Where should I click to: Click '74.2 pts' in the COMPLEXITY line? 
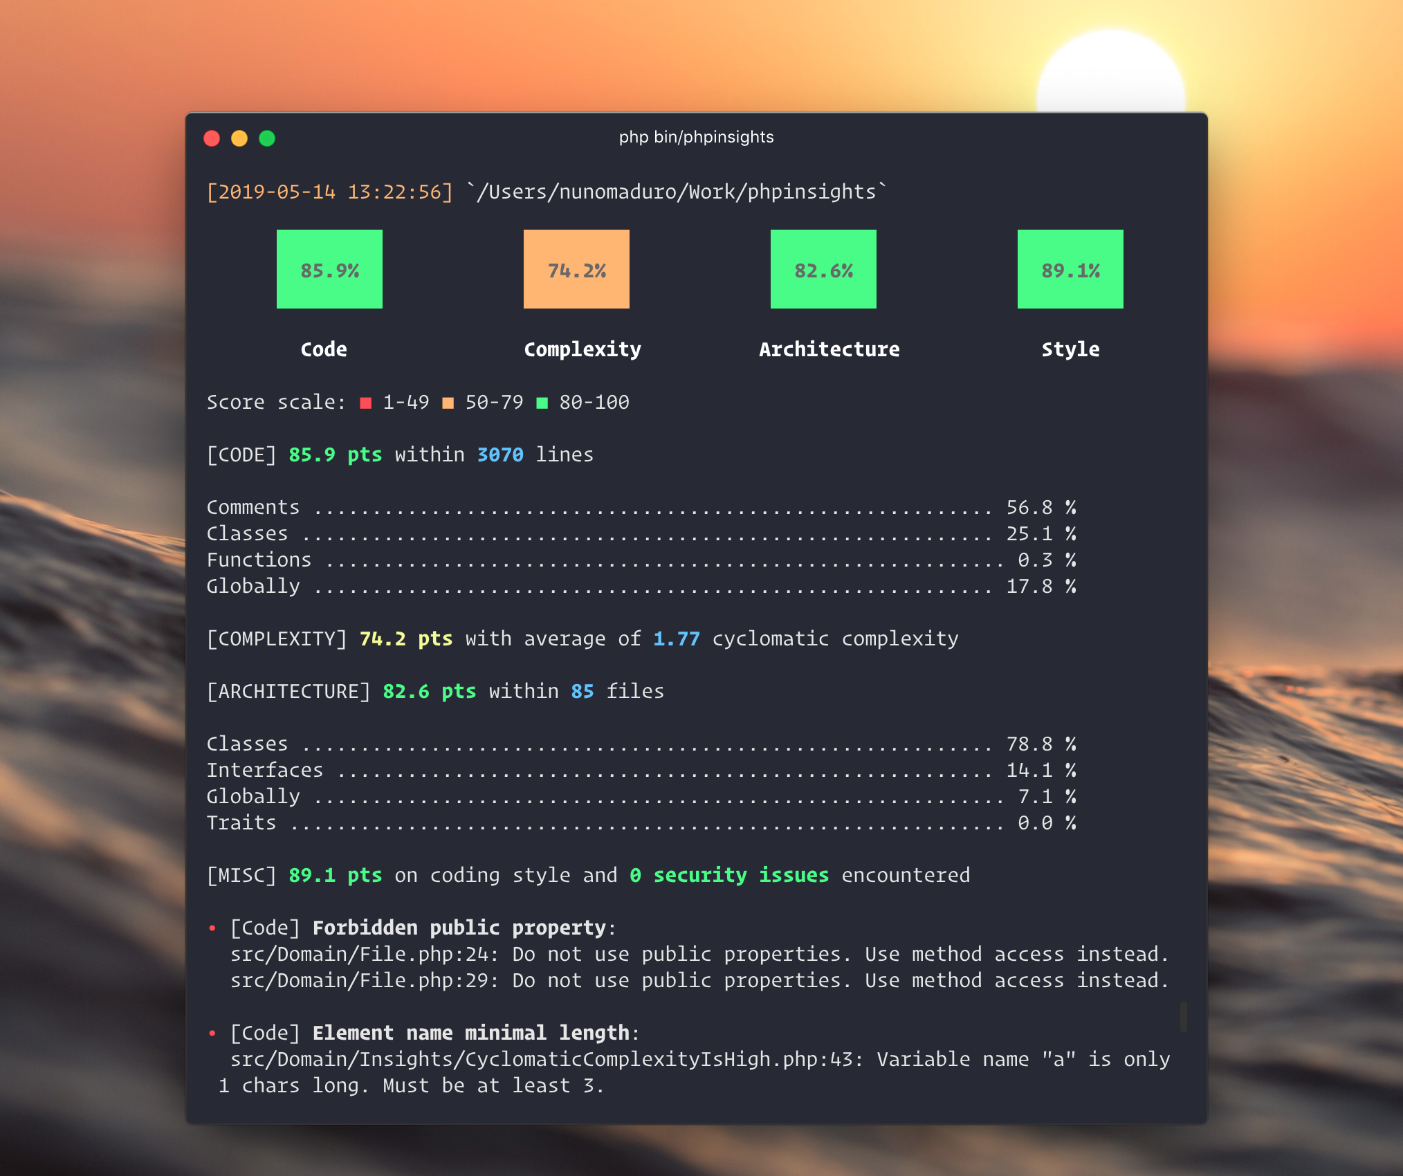click(x=406, y=638)
